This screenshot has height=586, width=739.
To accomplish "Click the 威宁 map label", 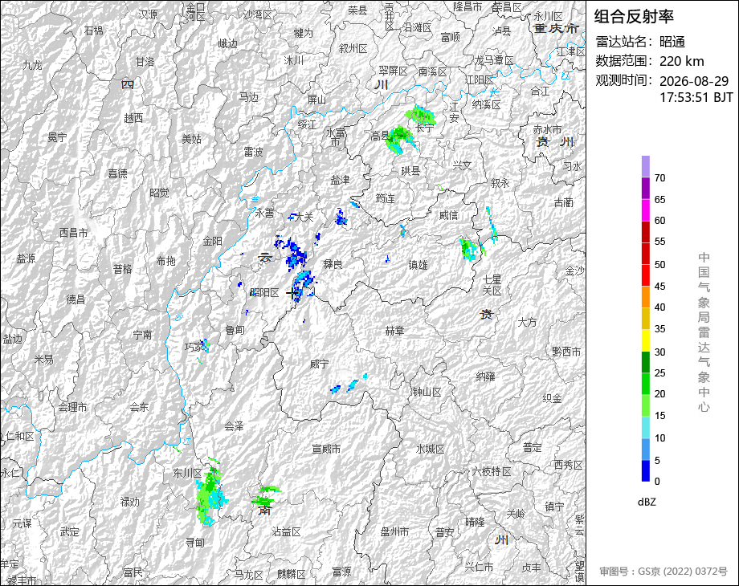I will point(320,364).
